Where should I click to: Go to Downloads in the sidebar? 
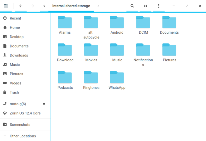[19, 55]
